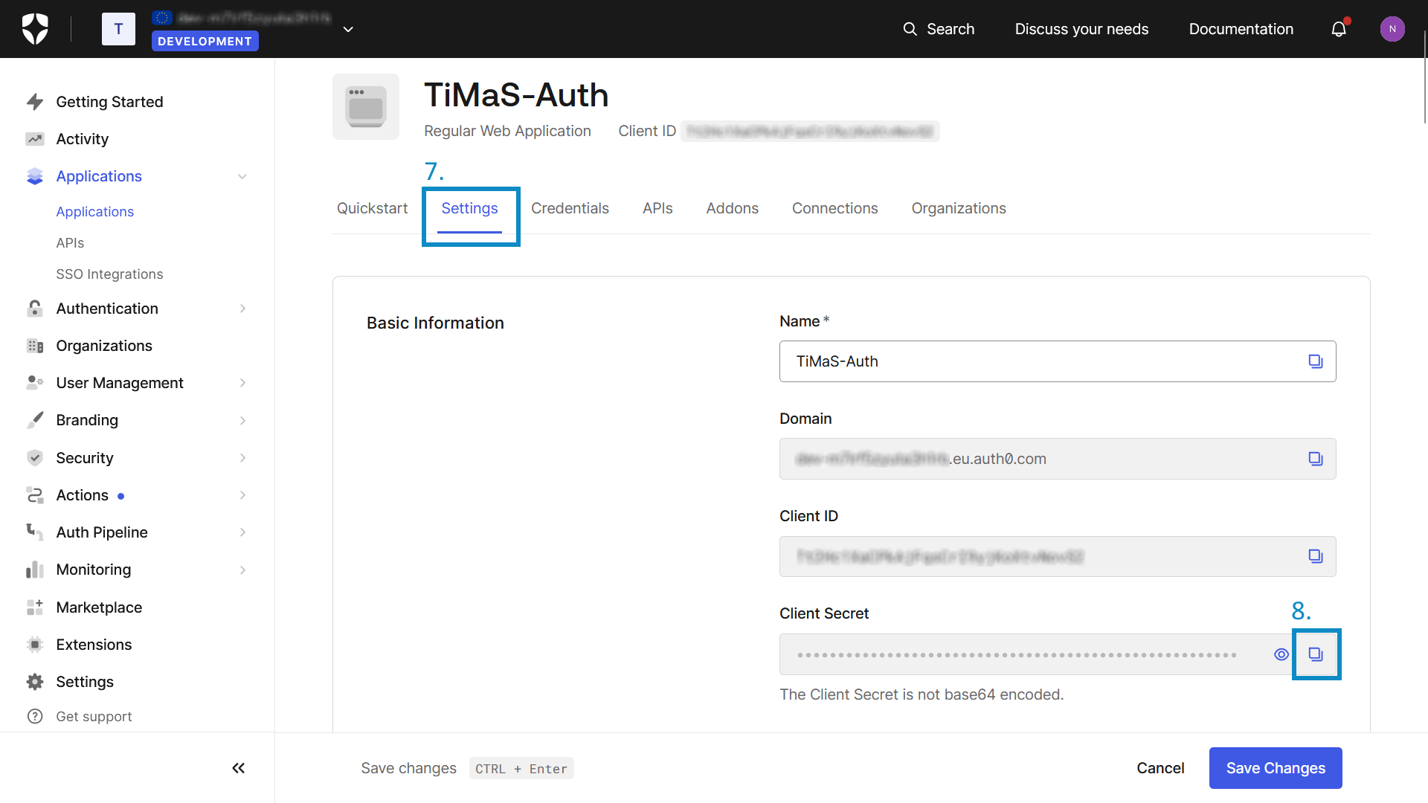Image resolution: width=1428 pixels, height=803 pixels.
Task: Expand the Actions section chevron
Action: pyautogui.click(x=242, y=495)
